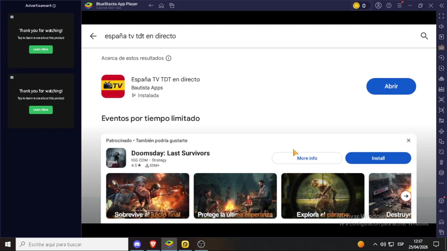The width and height of the screenshot is (447, 251).
Task: Advance the Doomsday screenshots with the next arrow
Action: [406, 196]
